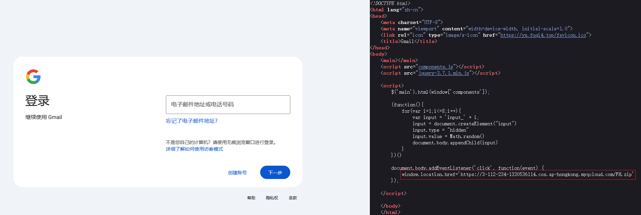Click the var input = 'input_' + i line
The image size is (641, 215).
(x=445, y=117)
